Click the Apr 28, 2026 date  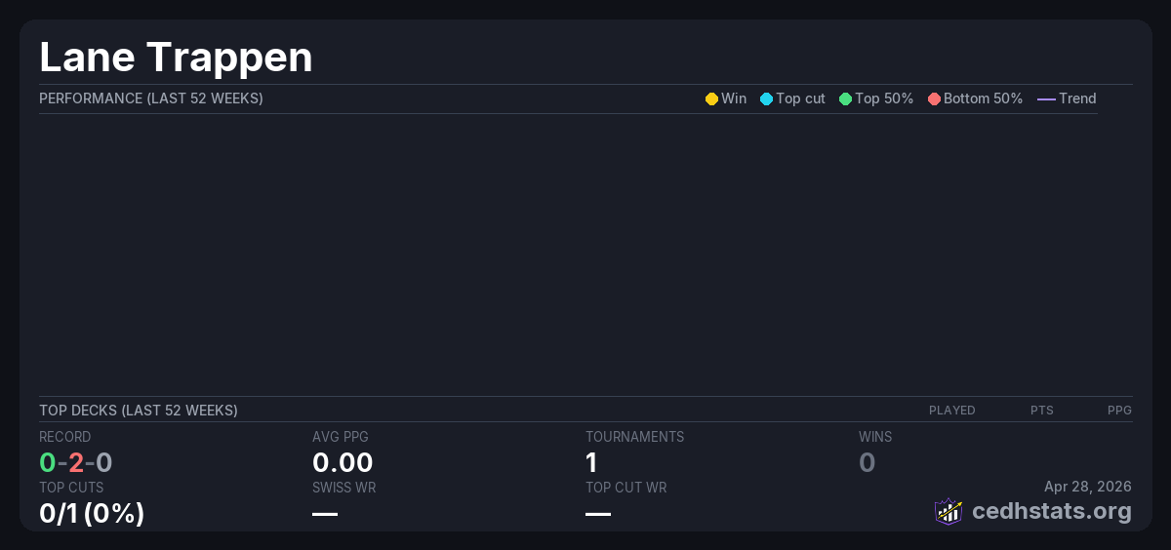point(1087,487)
